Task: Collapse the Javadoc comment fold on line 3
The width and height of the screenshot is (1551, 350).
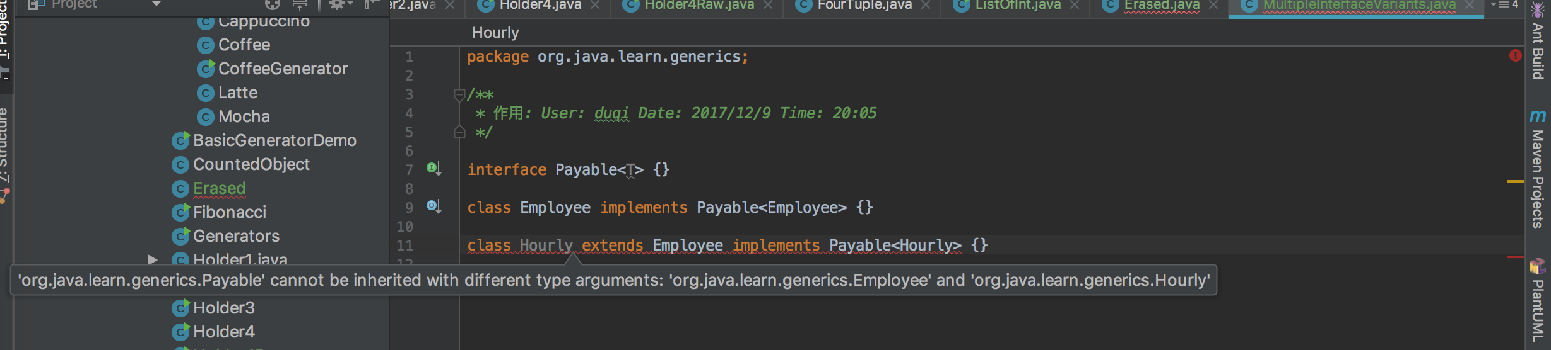Action: 459,95
